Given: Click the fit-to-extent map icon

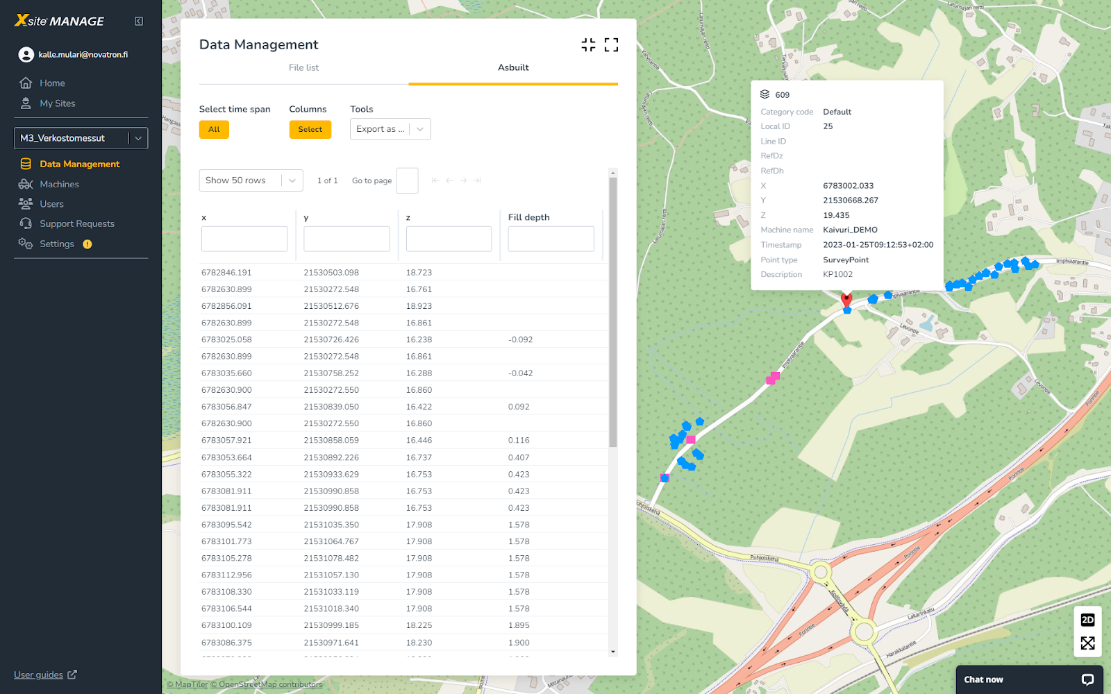Looking at the screenshot, I should (1087, 643).
